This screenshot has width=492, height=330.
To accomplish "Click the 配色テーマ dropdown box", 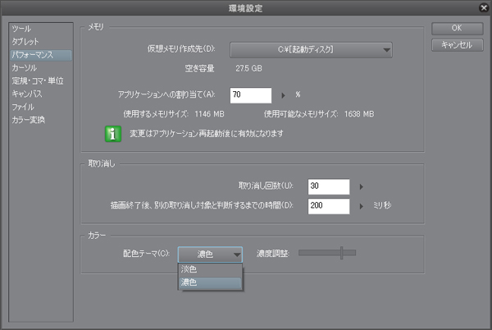I will (211, 254).
